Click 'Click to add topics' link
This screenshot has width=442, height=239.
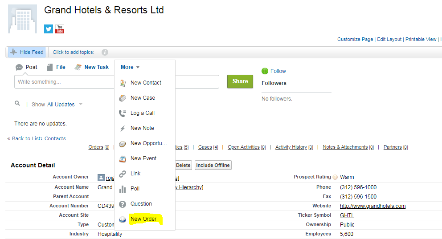(x=73, y=53)
